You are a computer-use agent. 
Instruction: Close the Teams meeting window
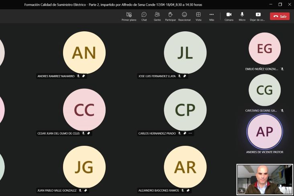pos(290,4)
